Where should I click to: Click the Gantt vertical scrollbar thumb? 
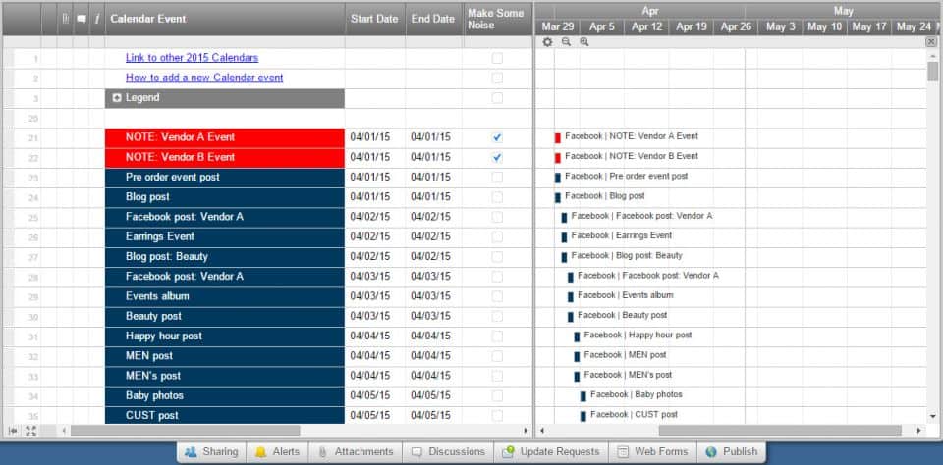(x=932, y=72)
